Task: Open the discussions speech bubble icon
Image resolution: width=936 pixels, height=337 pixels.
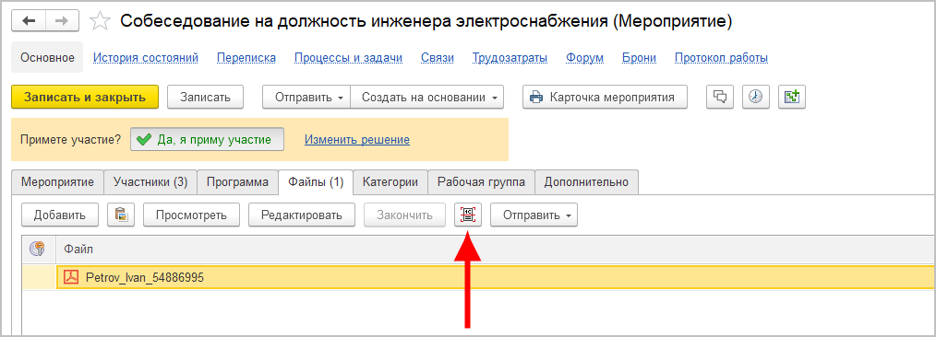Action: coord(720,97)
